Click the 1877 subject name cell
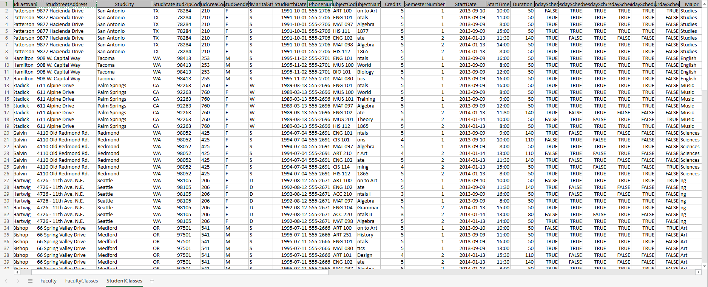 (369, 31)
